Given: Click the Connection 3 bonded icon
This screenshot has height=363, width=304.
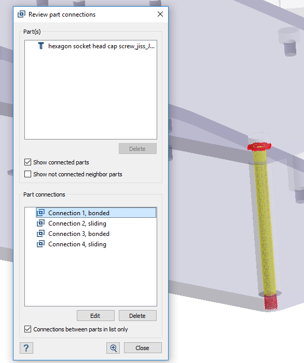Looking at the screenshot, I should tap(41, 233).
